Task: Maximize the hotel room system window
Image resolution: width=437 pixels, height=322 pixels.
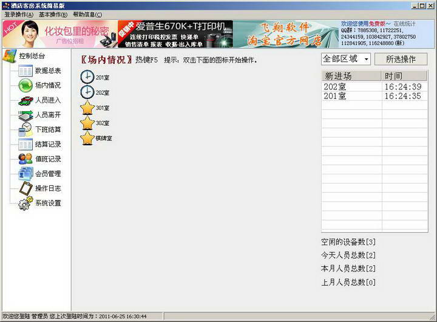Action: coord(422,5)
